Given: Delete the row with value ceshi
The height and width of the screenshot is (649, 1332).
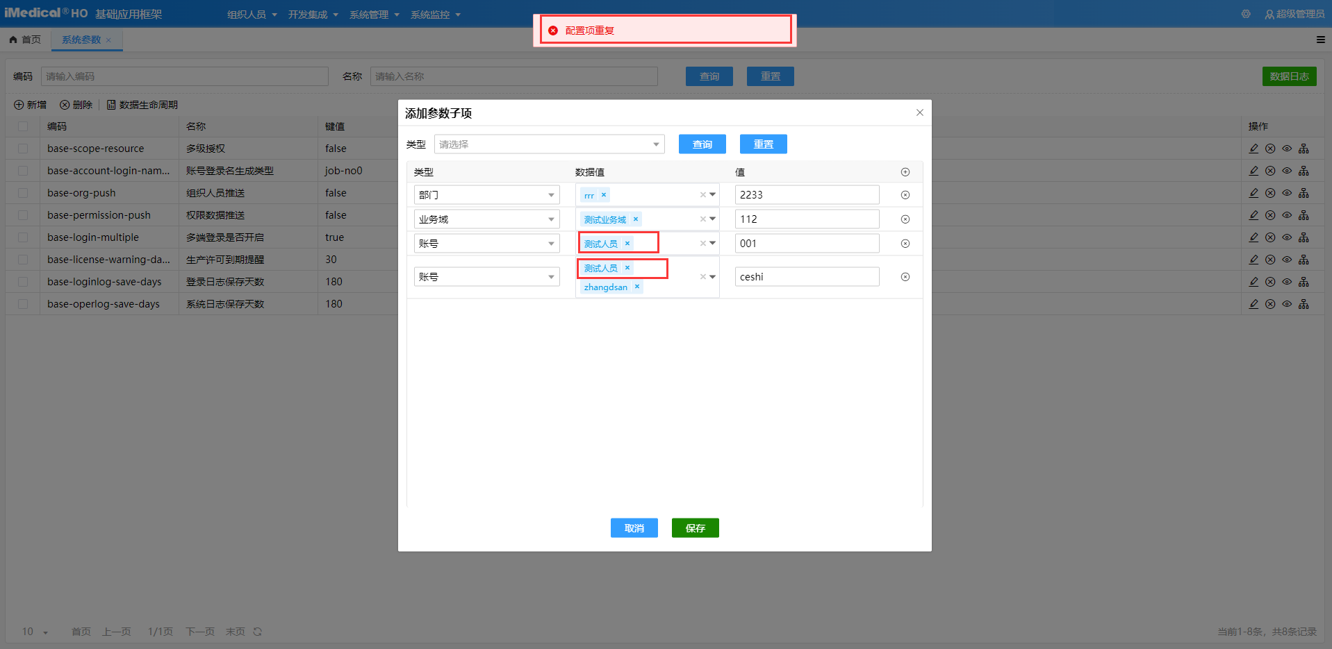Looking at the screenshot, I should (905, 277).
